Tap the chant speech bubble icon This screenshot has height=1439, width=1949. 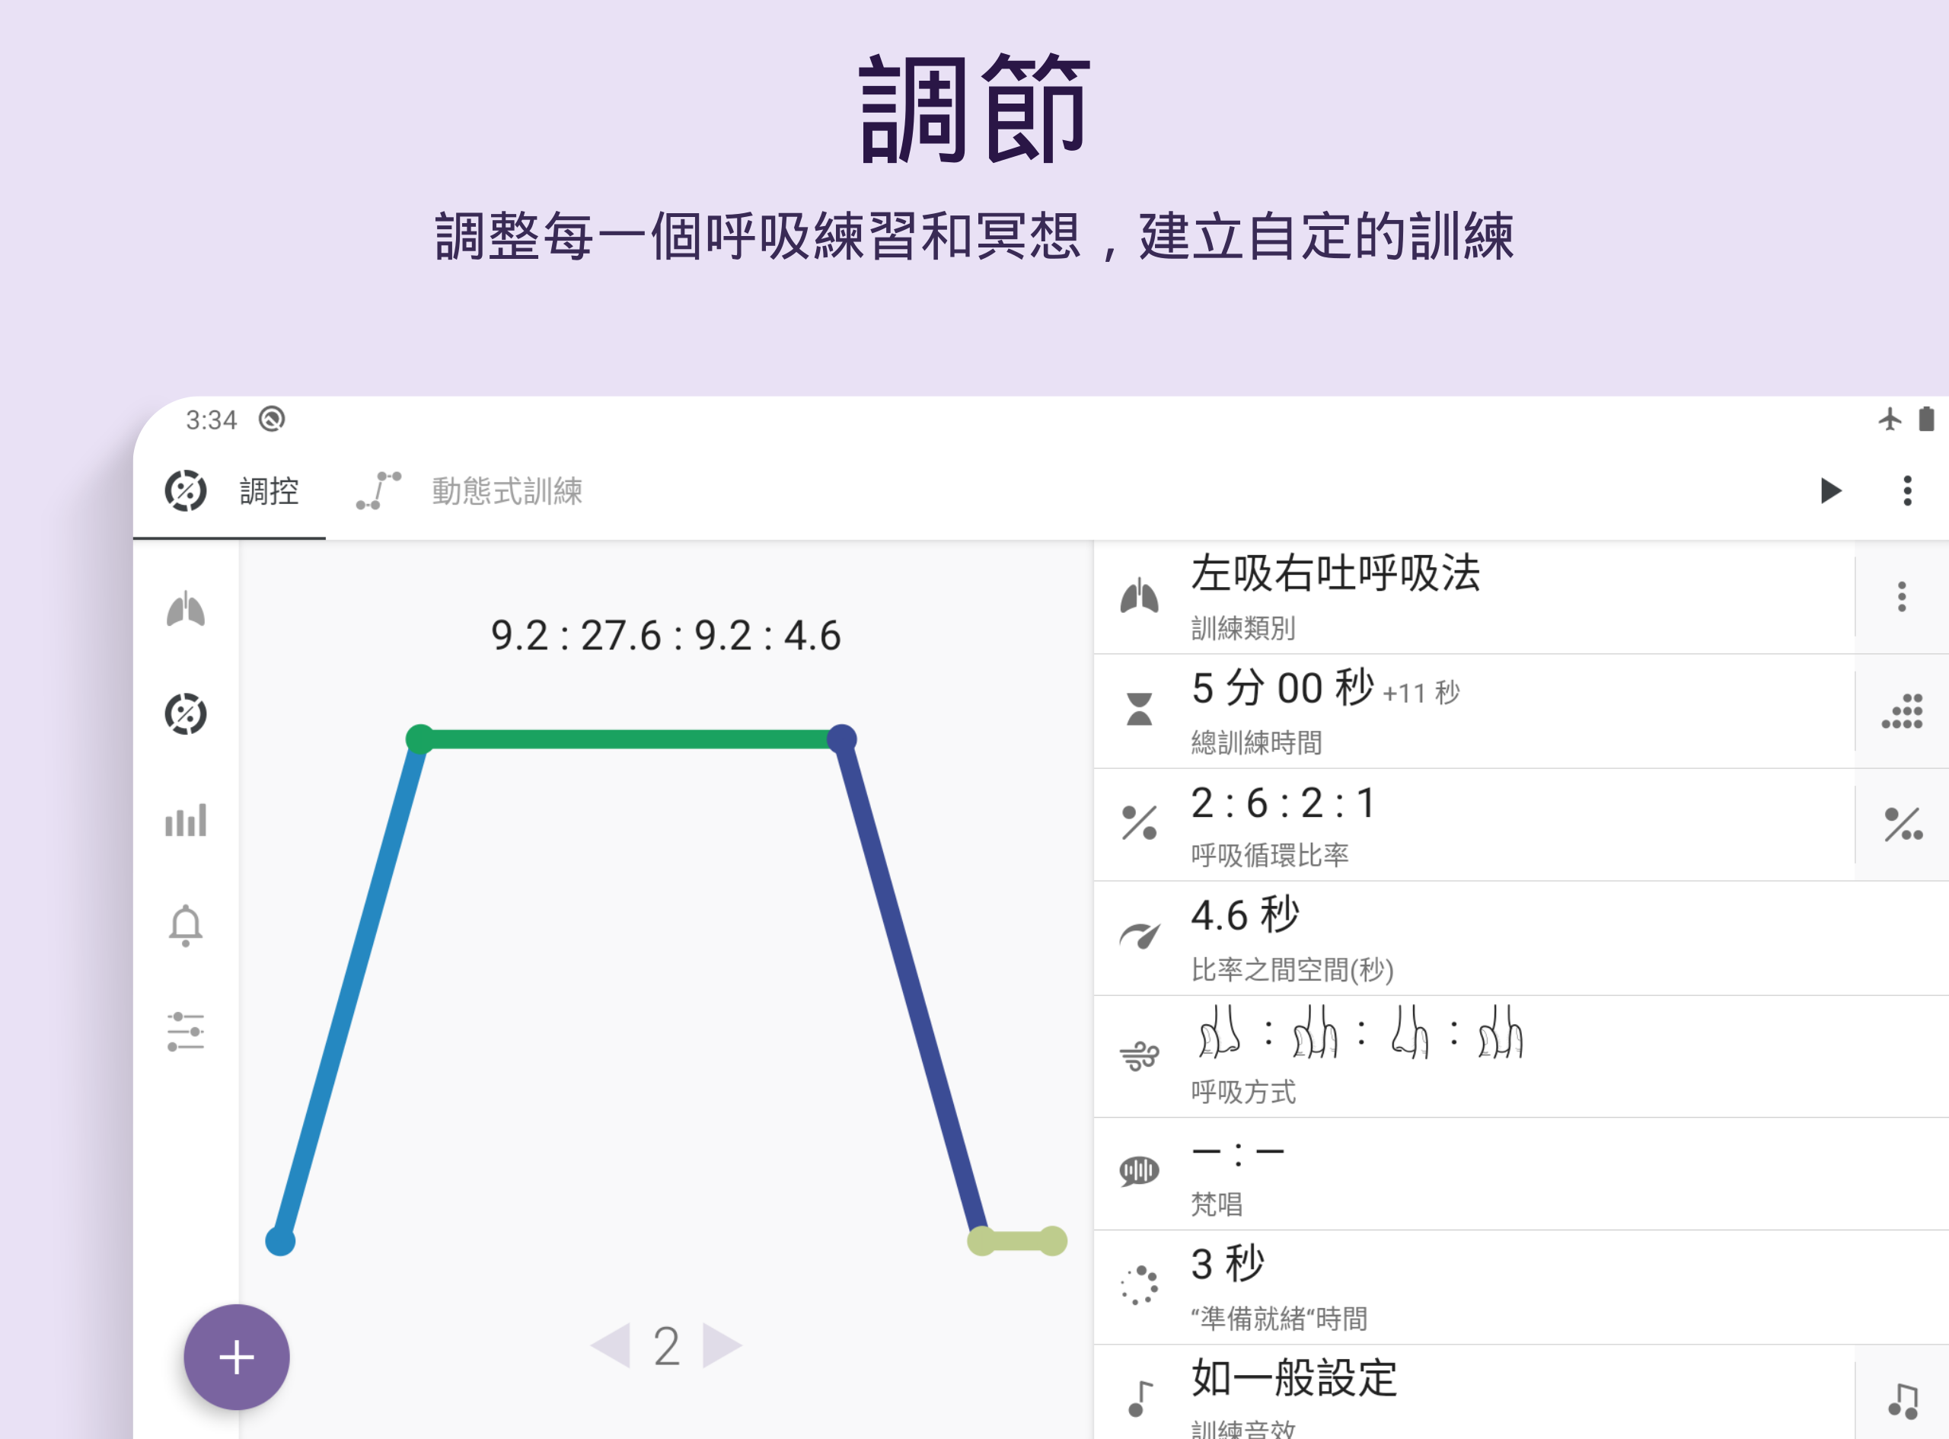click(1139, 1172)
